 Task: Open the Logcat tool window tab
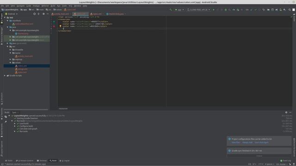coord(65,160)
